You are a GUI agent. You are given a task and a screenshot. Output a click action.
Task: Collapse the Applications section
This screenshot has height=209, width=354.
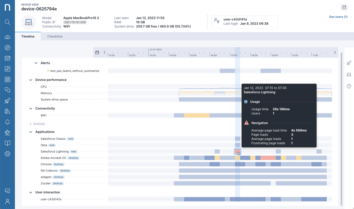[30, 132]
